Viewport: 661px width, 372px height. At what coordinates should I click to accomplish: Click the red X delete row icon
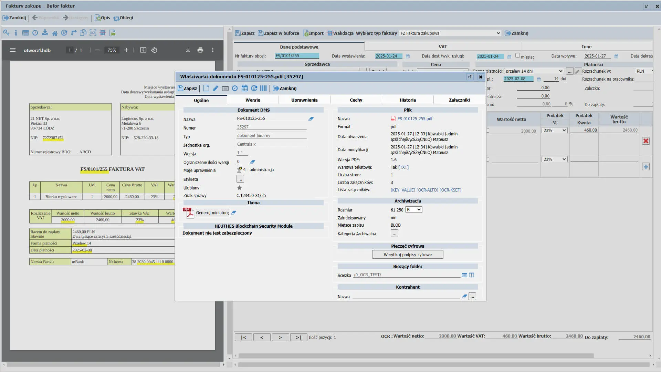pyautogui.click(x=646, y=141)
